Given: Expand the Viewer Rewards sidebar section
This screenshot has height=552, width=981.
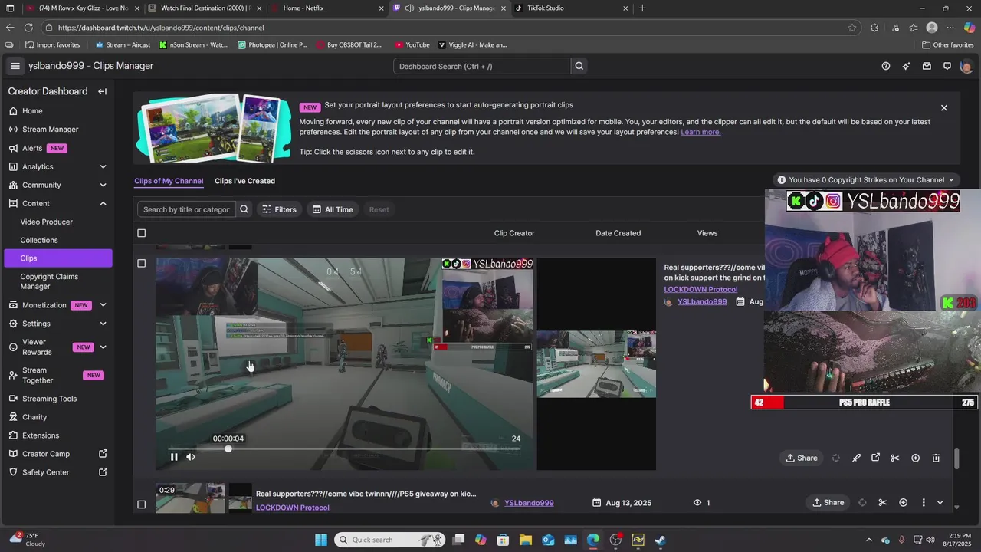Looking at the screenshot, I should point(103,347).
